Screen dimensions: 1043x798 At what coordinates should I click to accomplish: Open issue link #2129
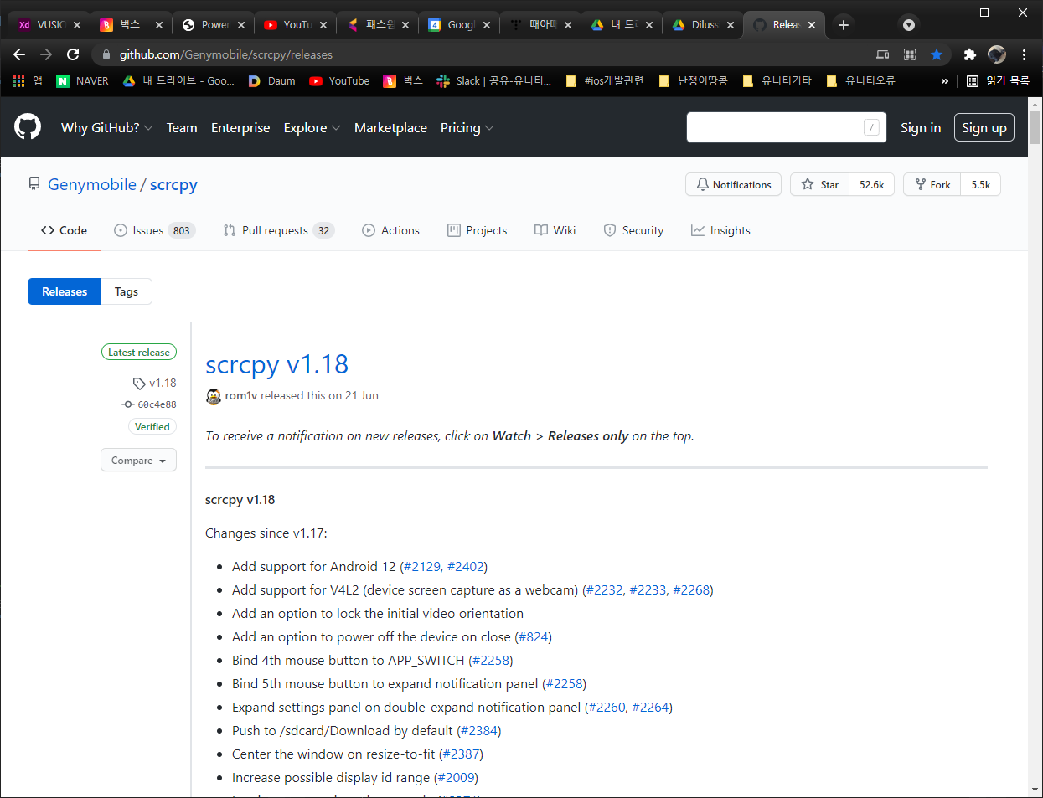click(422, 567)
